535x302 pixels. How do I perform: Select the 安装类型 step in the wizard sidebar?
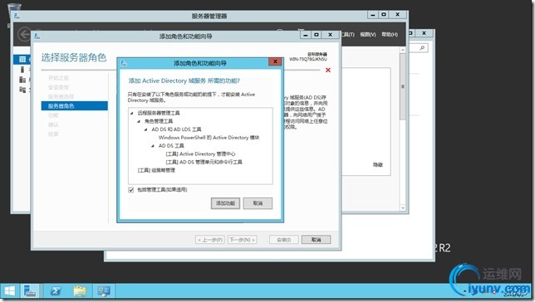[x=58, y=87]
